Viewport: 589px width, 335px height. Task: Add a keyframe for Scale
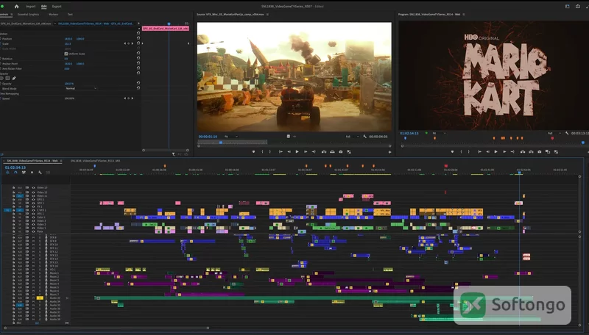(x=128, y=43)
